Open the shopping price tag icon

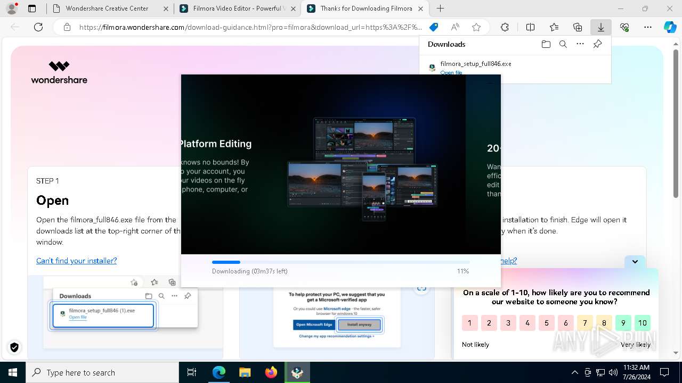(x=434, y=27)
